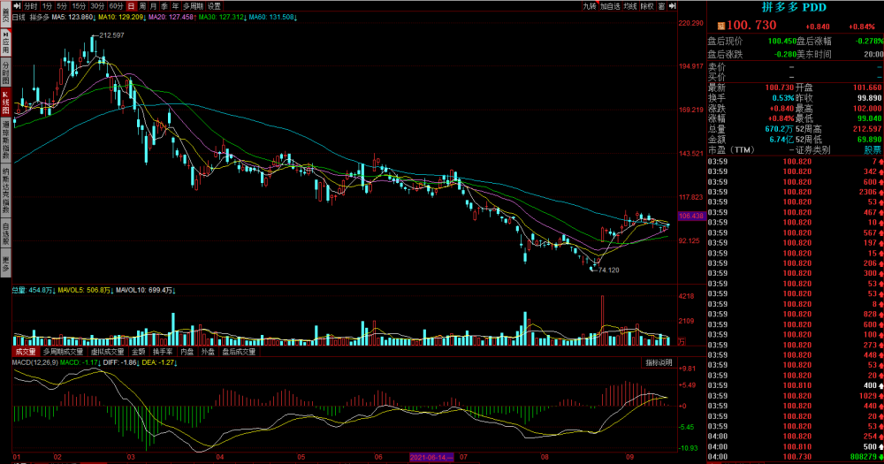Click the 52周低 value 69.890
This screenshot has width=884, height=464.
click(x=869, y=140)
